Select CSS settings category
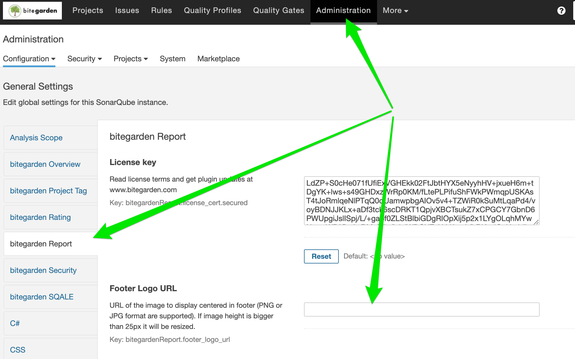The height and width of the screenshot is (359, 575). (51, 349)
